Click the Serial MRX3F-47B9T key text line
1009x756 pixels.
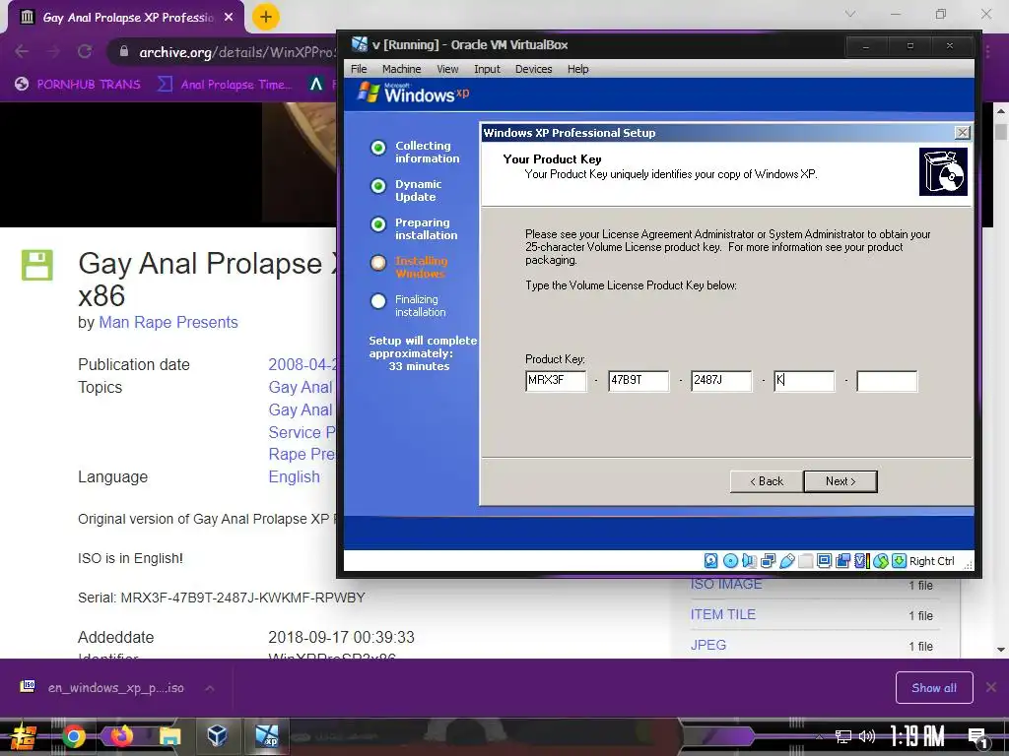tap(222, 598)
